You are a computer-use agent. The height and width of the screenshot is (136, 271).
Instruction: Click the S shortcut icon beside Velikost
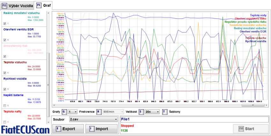tap(141, 112)
